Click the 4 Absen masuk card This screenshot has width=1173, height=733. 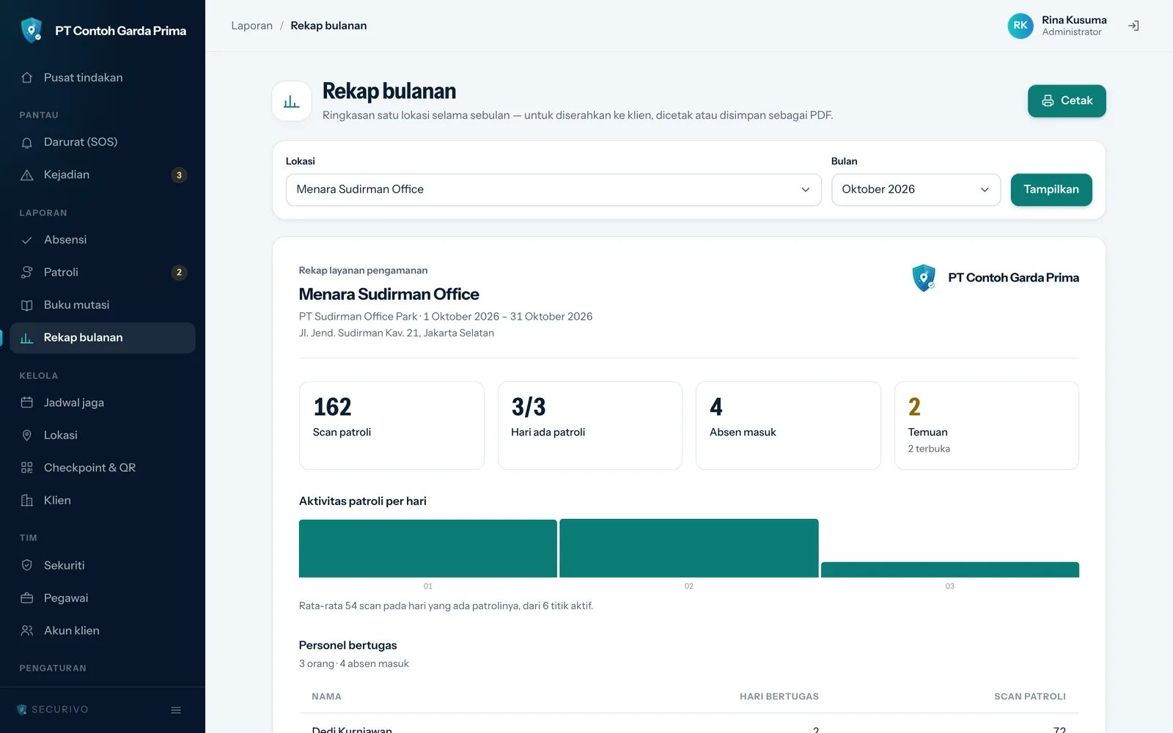click(788, 425)
